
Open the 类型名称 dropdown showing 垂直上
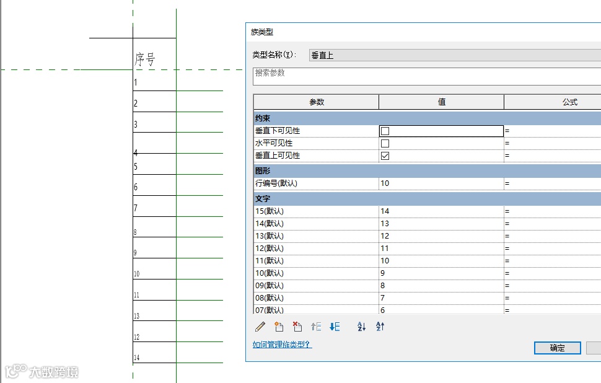click(x=455, y=55)
